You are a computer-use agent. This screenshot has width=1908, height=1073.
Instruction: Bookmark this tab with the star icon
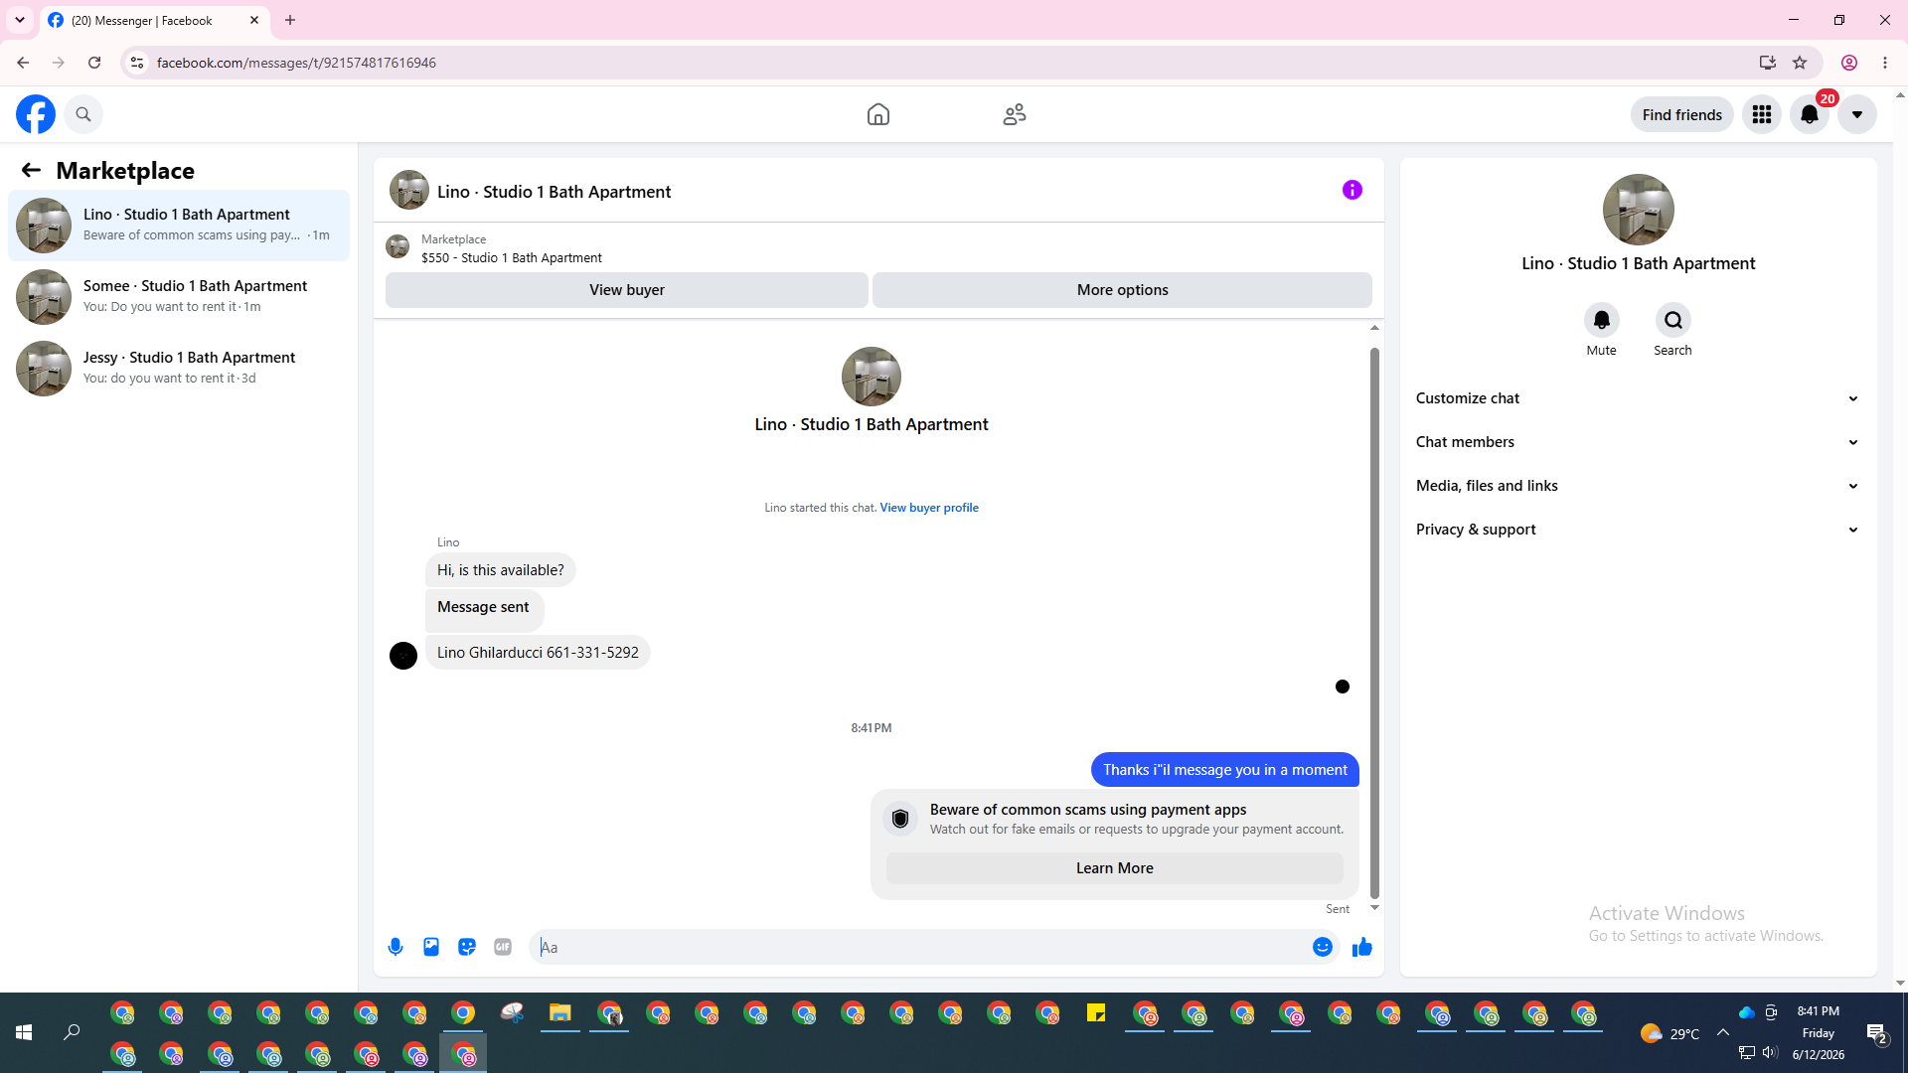click(x=1800, y=63)
